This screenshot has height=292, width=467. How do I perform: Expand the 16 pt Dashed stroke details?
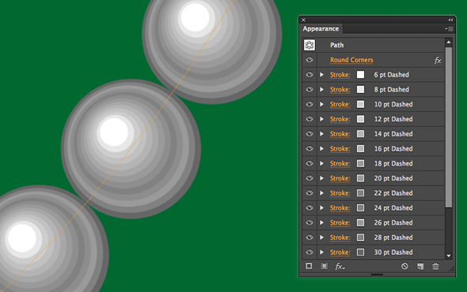pos(321,148)
